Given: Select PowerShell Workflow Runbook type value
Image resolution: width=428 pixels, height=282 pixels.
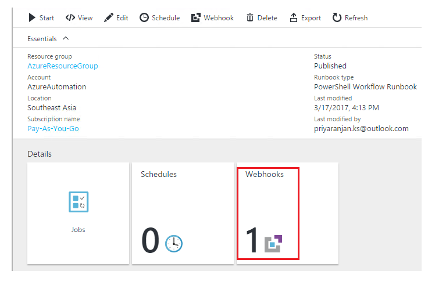Looking at the screenshot, I should tap(366, 87).
